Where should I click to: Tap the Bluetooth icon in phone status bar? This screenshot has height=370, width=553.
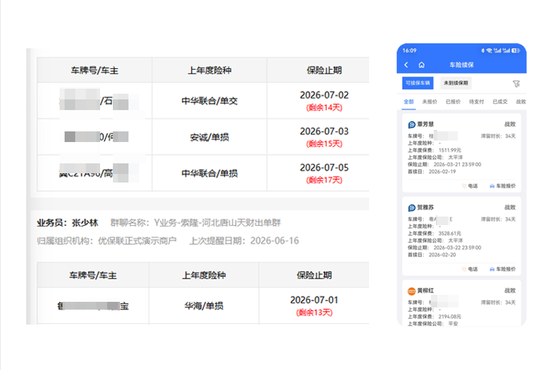tap(483, 50)
